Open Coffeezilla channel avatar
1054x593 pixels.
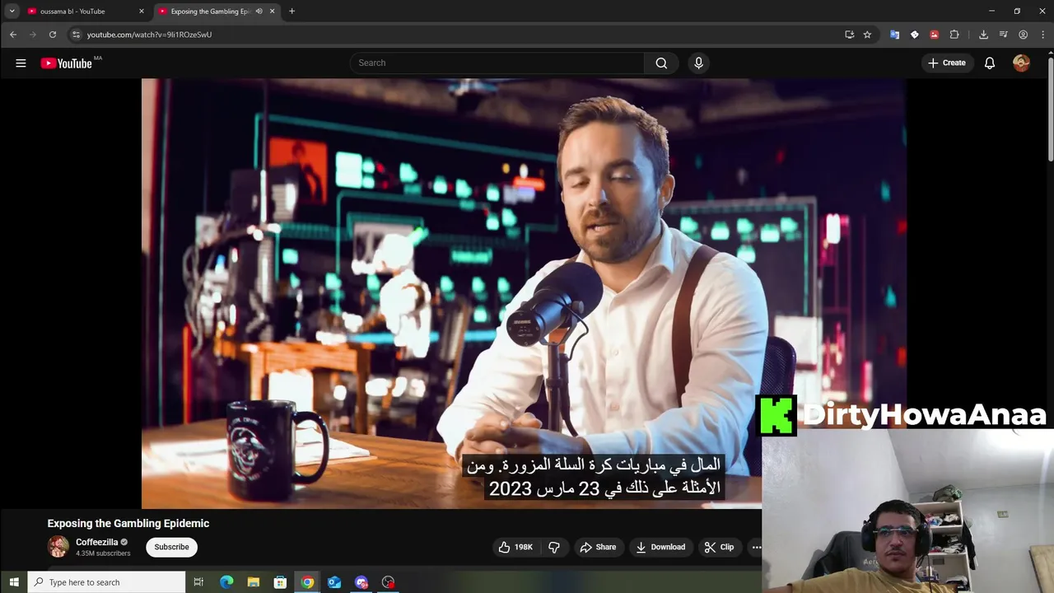pyautogui.click(x=58, y=547)
